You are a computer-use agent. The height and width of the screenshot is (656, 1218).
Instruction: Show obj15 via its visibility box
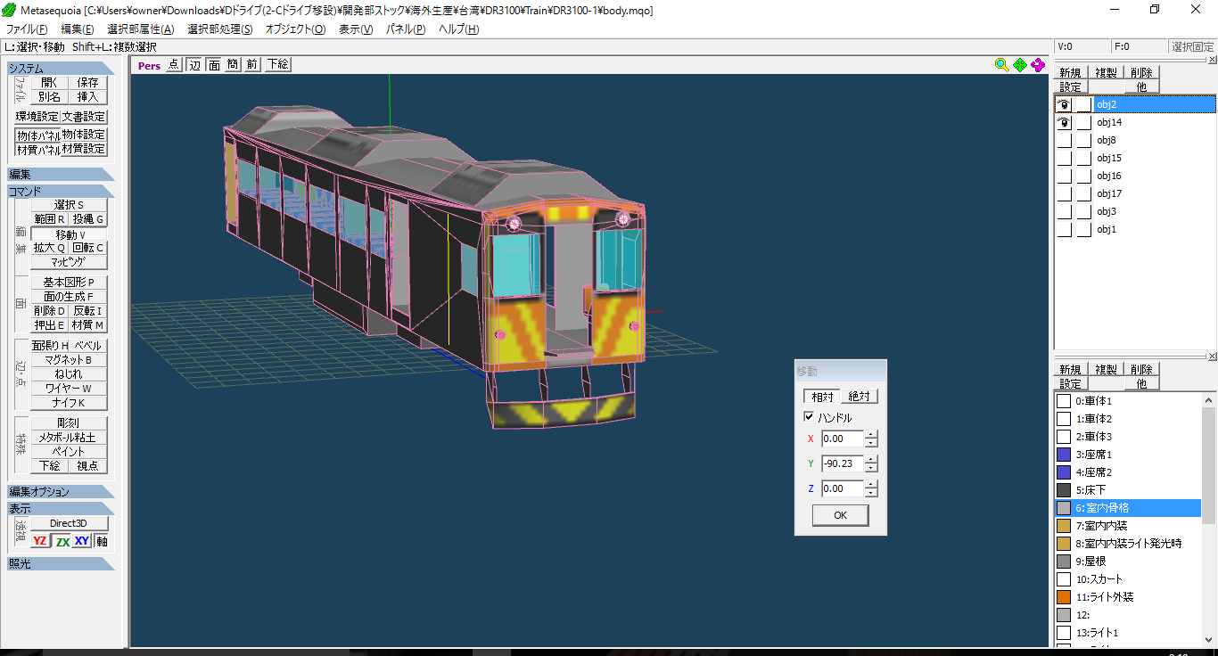[x=1065, y=158]
